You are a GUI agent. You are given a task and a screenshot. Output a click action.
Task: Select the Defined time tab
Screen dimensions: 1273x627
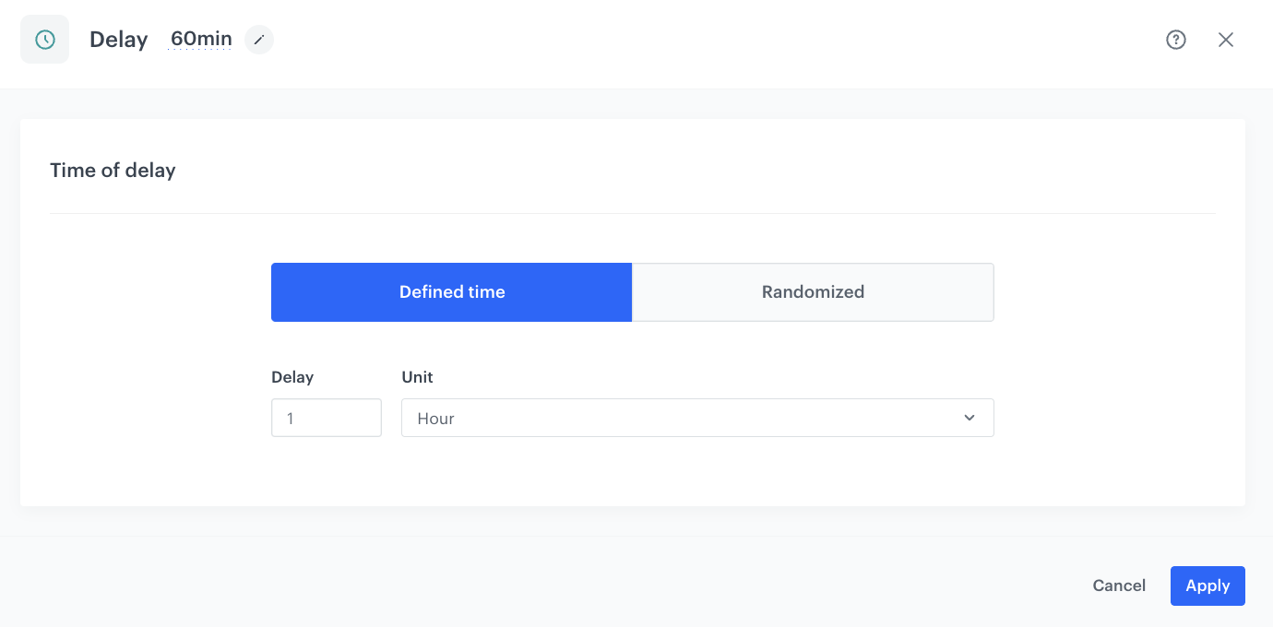click(x=451, y=291)
